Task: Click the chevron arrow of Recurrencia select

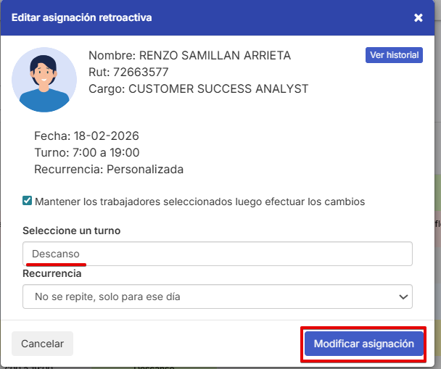Action: 403,297
